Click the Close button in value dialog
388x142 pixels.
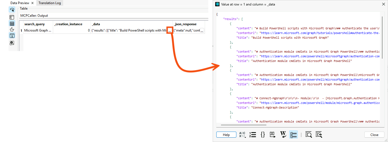point(374,135)
